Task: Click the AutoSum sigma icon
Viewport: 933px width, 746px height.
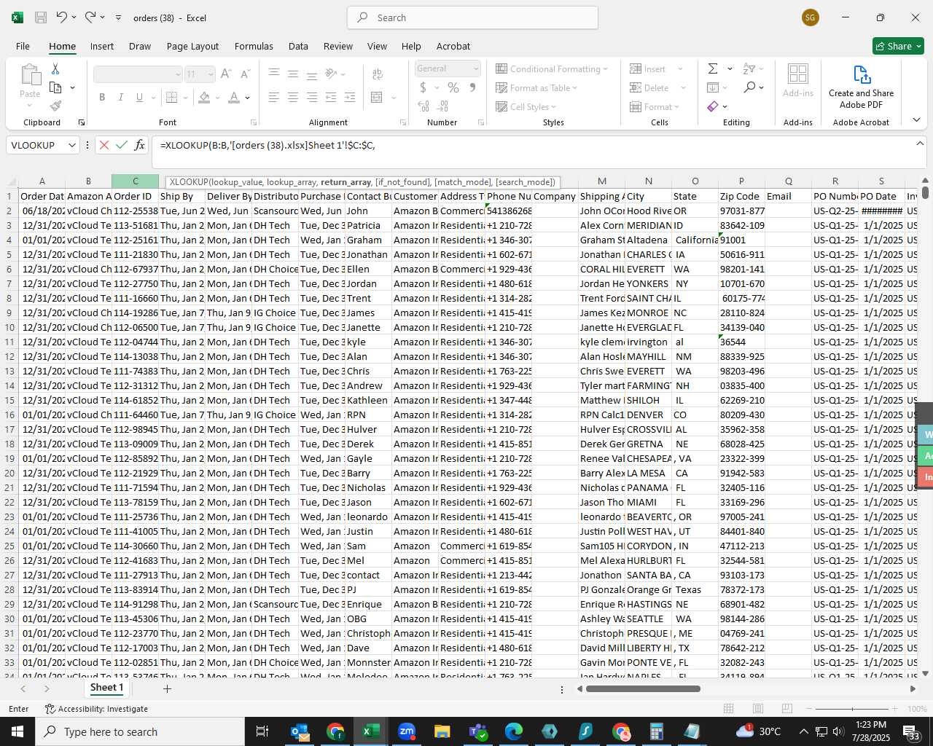Action: 713,68
